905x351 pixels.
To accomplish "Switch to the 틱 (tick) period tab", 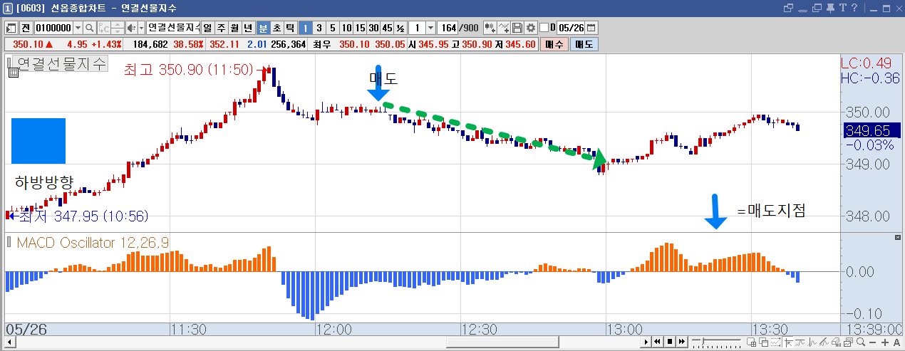I will tap(290, 28).
